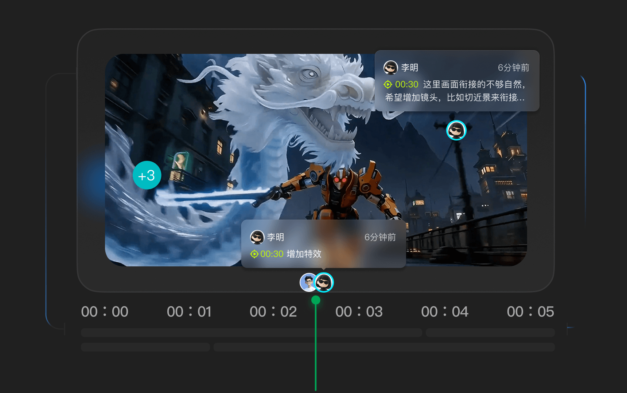Select the short left clip on the lower track
Image resolution: width=627 pixels, height=393 pixels.
click(x=145, y=347)
